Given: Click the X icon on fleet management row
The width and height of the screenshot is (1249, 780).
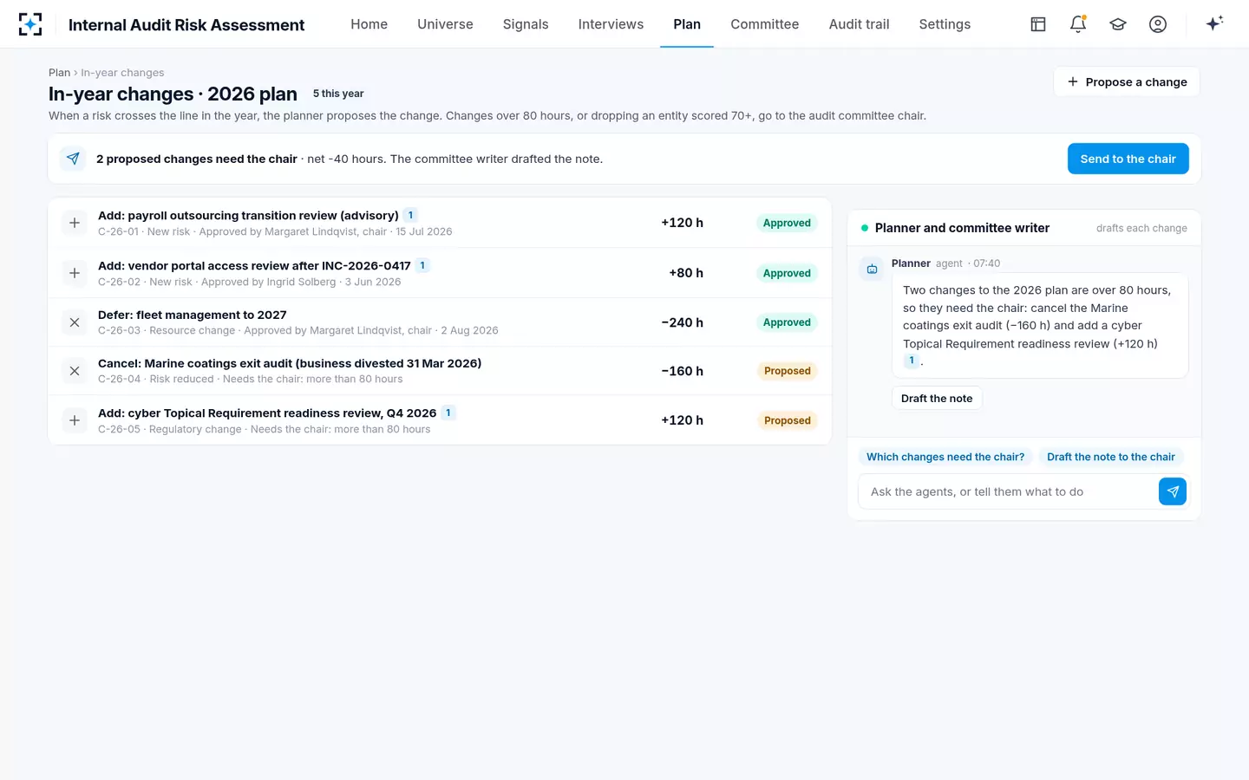Looking at the screenshot, I should (75, 322).
